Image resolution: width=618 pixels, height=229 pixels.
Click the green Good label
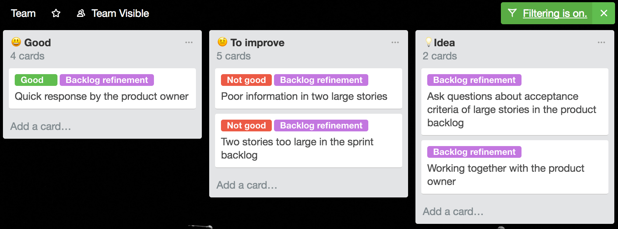click(36, 80)
